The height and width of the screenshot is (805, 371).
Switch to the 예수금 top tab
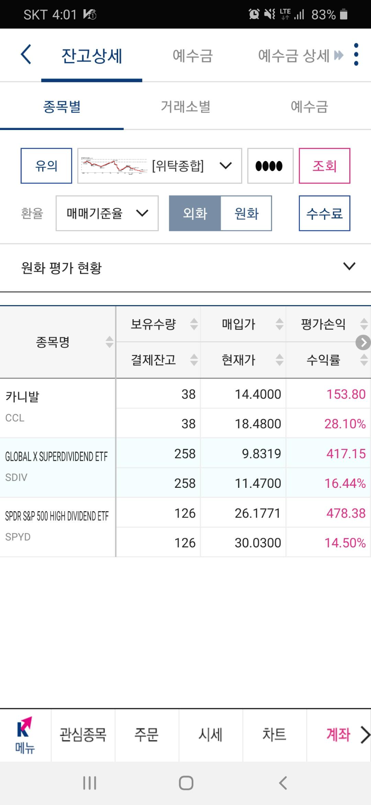point(193,56)
